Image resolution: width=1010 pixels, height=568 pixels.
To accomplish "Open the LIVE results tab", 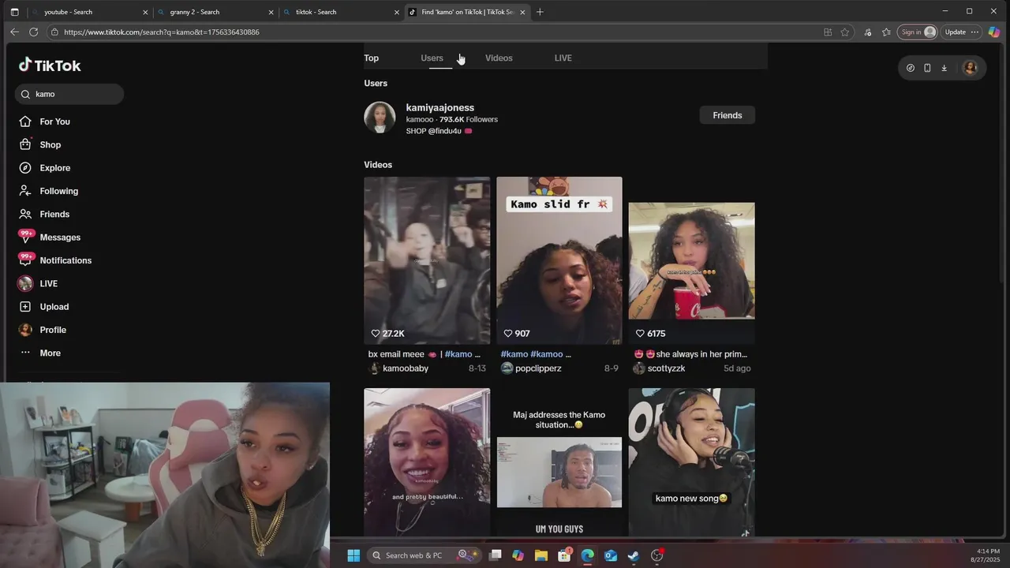I will pyautogui.click(x=563, y=58).
